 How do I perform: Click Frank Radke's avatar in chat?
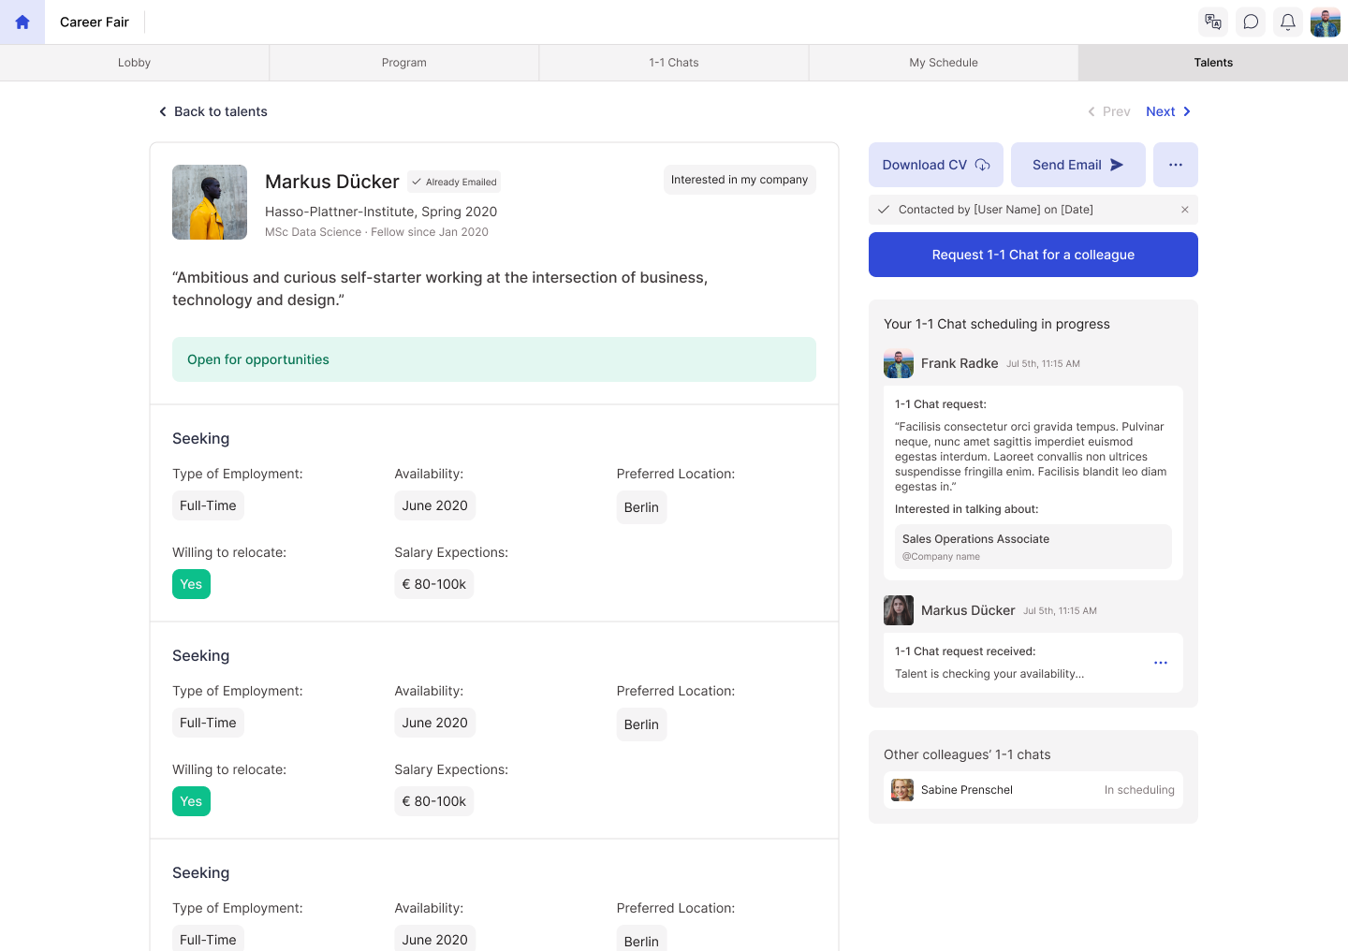click(899, 363)
